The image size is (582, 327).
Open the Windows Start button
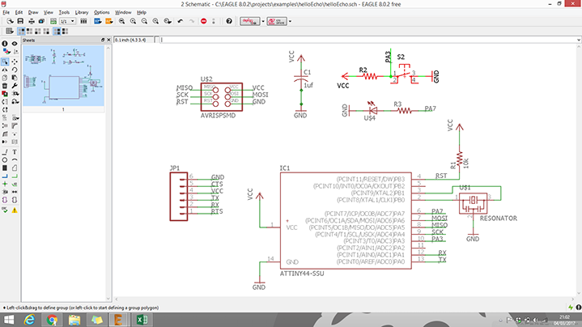tap(8, 320)
